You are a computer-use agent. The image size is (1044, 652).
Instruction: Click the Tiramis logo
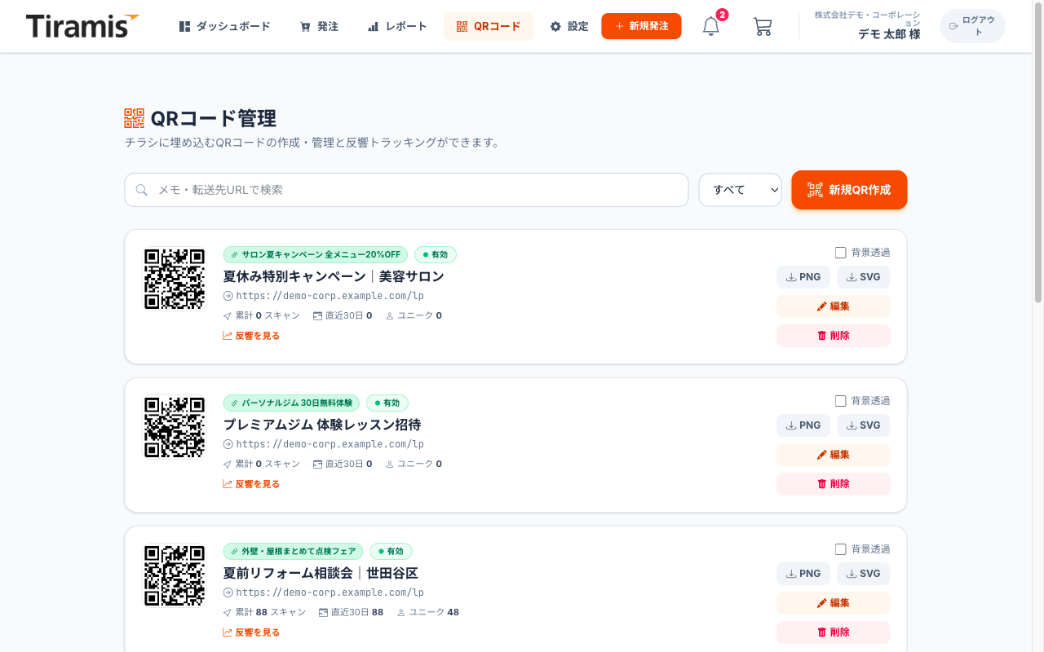tap(82, 26)
